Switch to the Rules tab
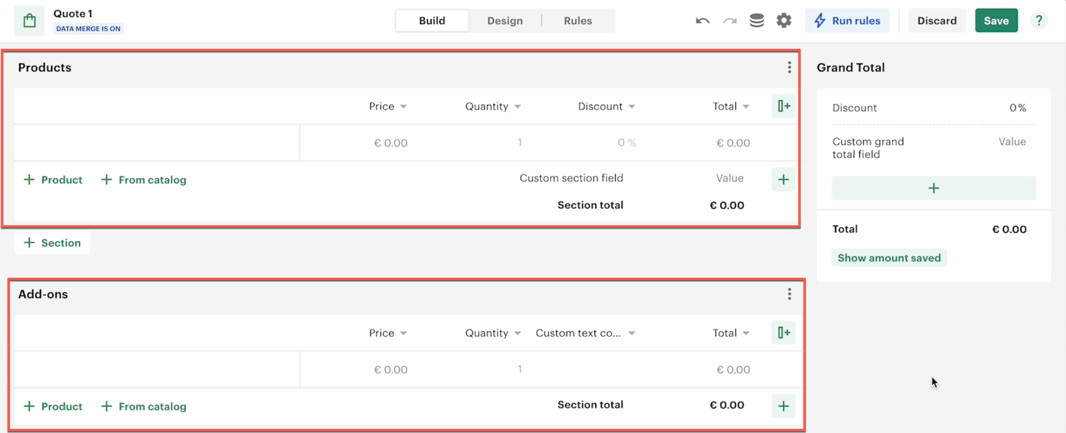The height and width of the screenshot is (433, 1066). pos(578,21)
